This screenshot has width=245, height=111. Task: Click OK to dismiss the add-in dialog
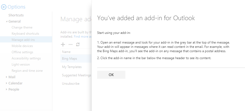tap(111, 75)
